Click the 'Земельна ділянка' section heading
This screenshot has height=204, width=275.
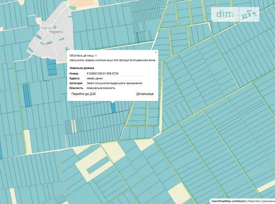coord(82,68)
